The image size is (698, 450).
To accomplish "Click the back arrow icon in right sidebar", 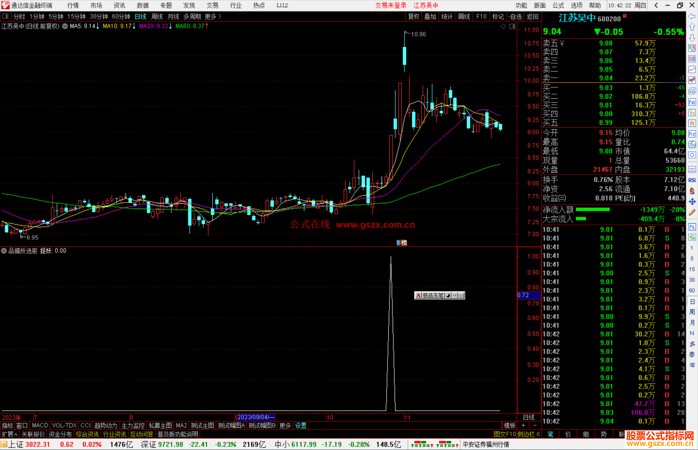I will pos(692,16).
